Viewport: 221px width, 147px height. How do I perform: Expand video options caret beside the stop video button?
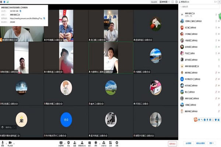pos(14,143)
